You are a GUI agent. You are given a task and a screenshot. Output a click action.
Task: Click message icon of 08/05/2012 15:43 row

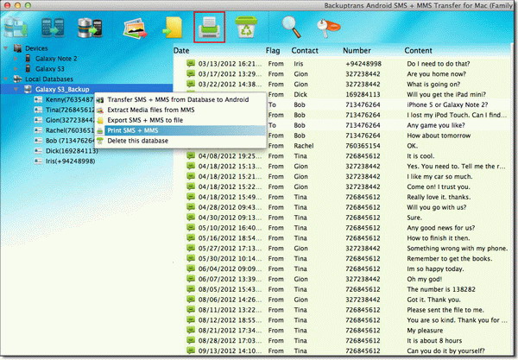coord(191,288)
